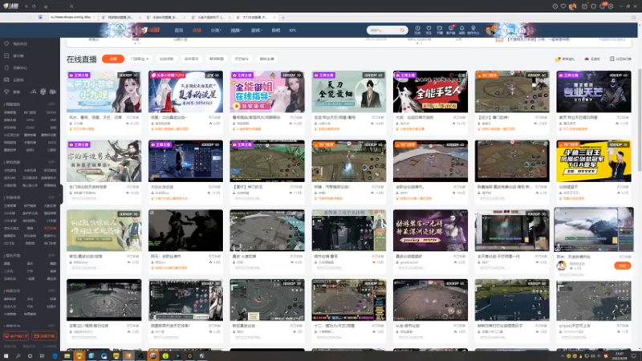Image resolution: width=642 pixels, height=361 pixels.
Task: Click the user avatar in the site header
Action: (x=490, y=30)
